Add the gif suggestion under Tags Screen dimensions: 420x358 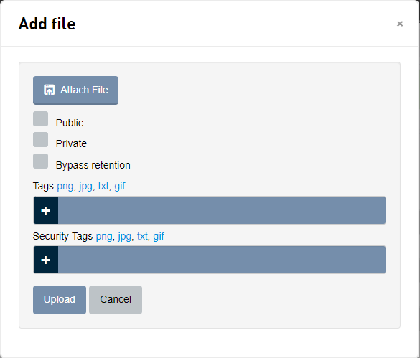pyautogui.click(x=120, y=187)
